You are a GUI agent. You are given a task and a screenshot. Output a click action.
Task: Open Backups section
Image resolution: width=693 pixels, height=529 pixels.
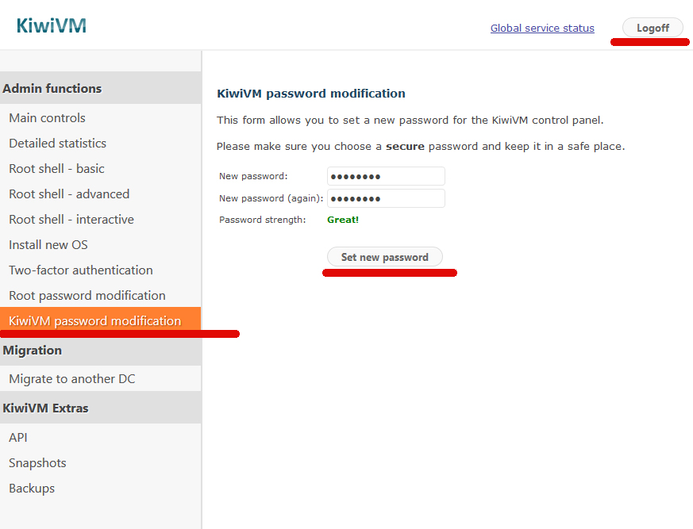click(x=32, y=489)
